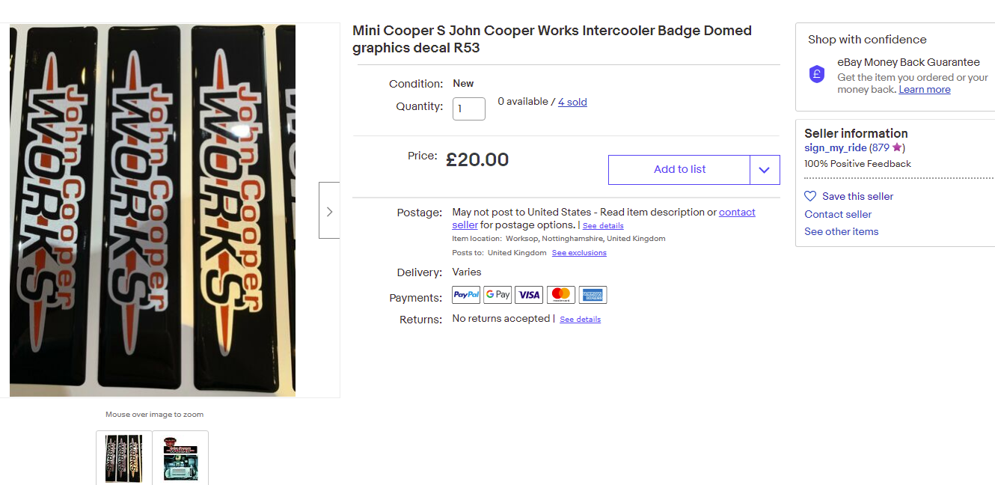
Task: Open the See exclusions link
Action: [579, 253]
